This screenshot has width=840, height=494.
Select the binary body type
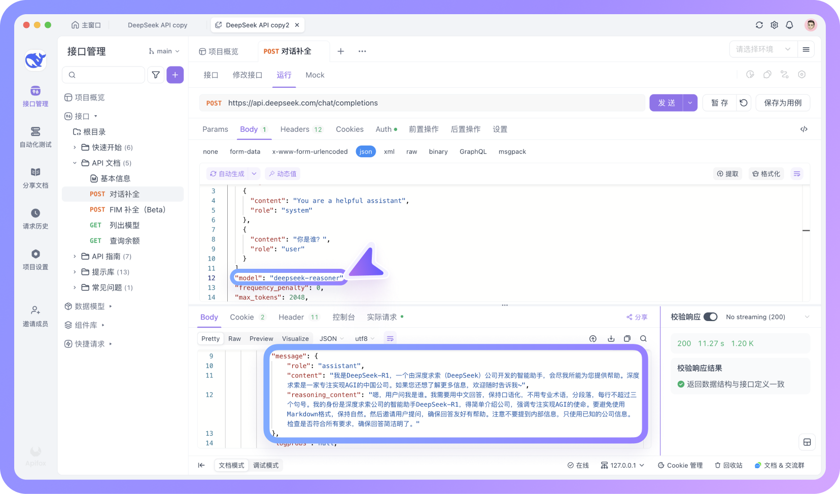click(438, 152)
